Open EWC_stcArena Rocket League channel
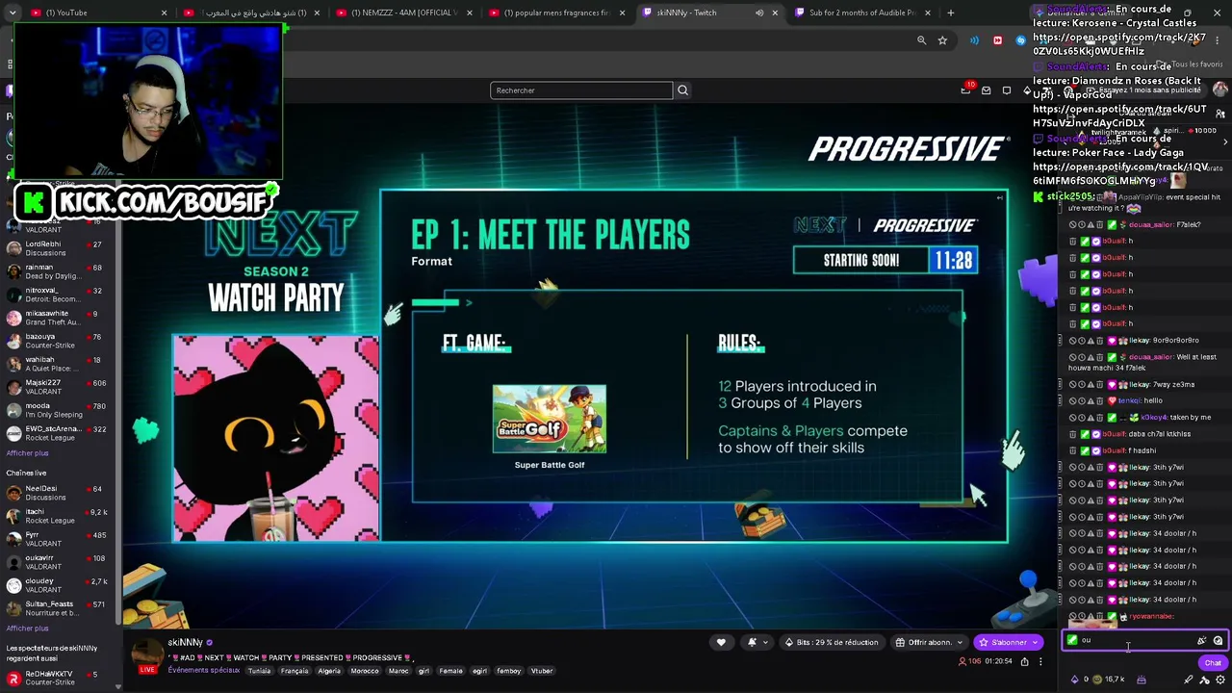1232x693 pixels. [58, 433]
